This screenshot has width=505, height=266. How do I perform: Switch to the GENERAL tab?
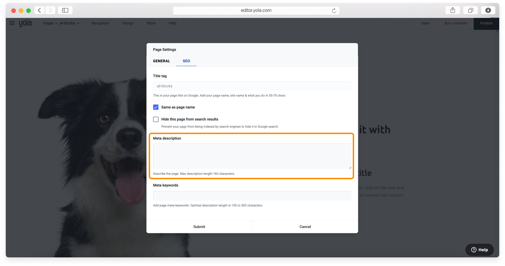pos(161,61)
